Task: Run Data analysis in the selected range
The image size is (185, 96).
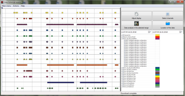Action: (x=136, y=25)
